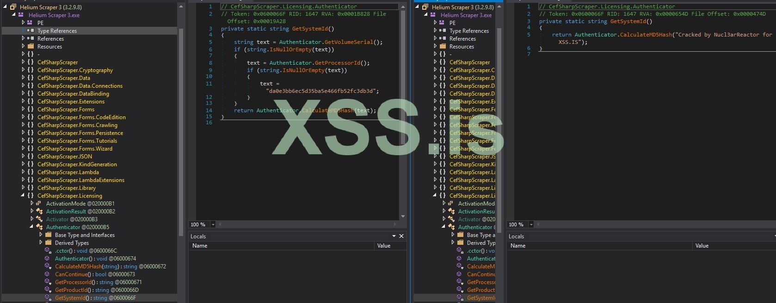Click the right arrow of left code horizontal scrollbar
The width and height of the screenshot is (776, 303).
[394, 224]
